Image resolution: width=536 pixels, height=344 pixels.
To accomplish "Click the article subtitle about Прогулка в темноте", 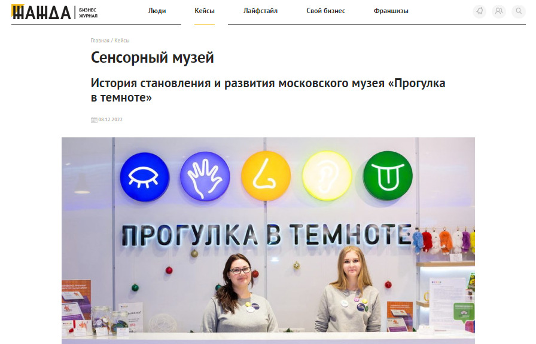I will point(268,90).
